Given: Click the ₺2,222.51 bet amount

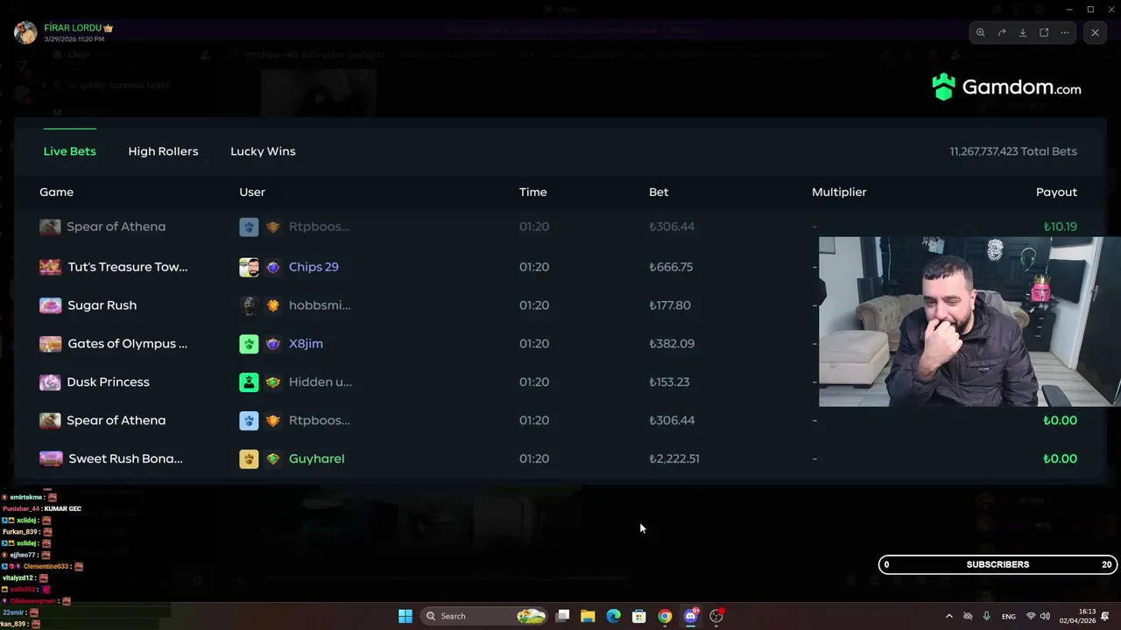Looking at the screenshot, I should [674, 458].
